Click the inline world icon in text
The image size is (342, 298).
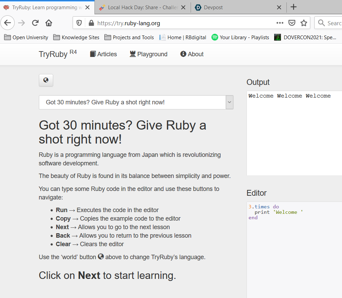[x=101, y=256]
